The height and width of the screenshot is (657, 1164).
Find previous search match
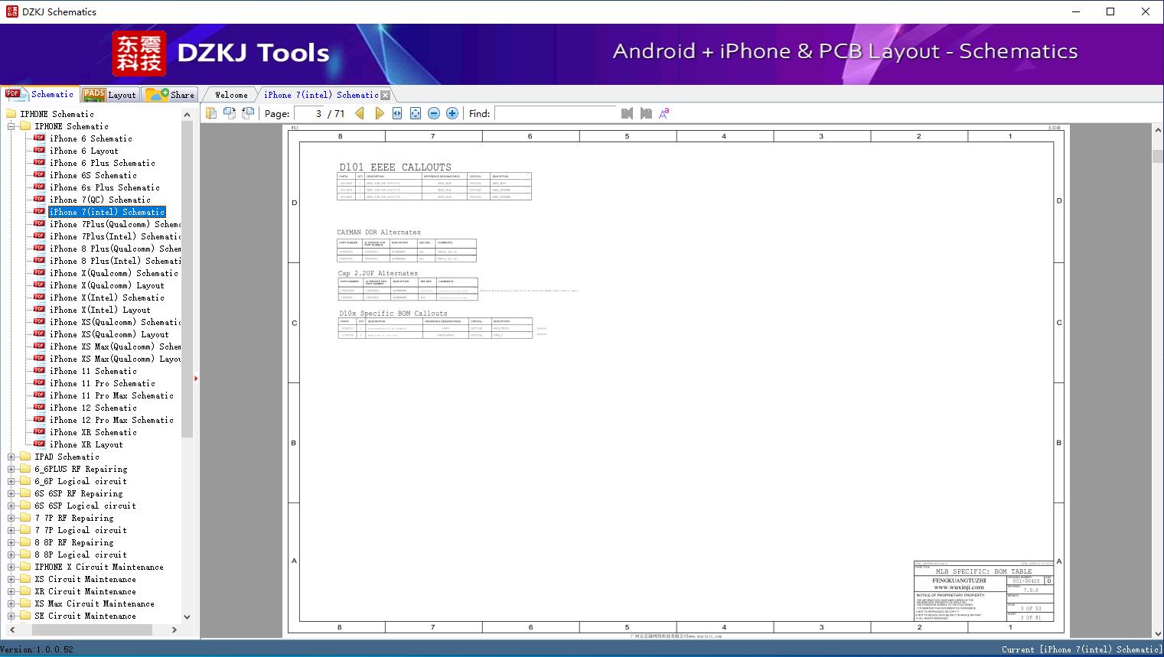628,113
